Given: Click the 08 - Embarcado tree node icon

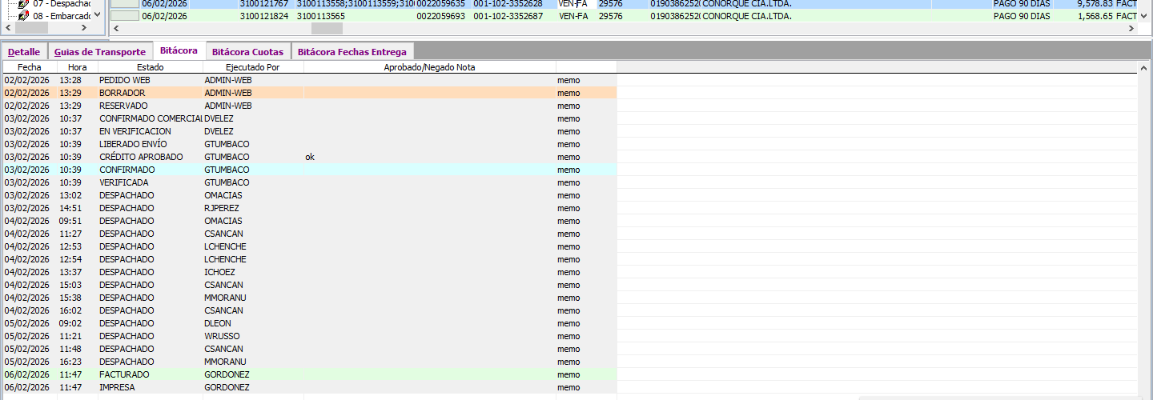Looking at the screenshot, I should pyautogui.click(x=23, y=16).
